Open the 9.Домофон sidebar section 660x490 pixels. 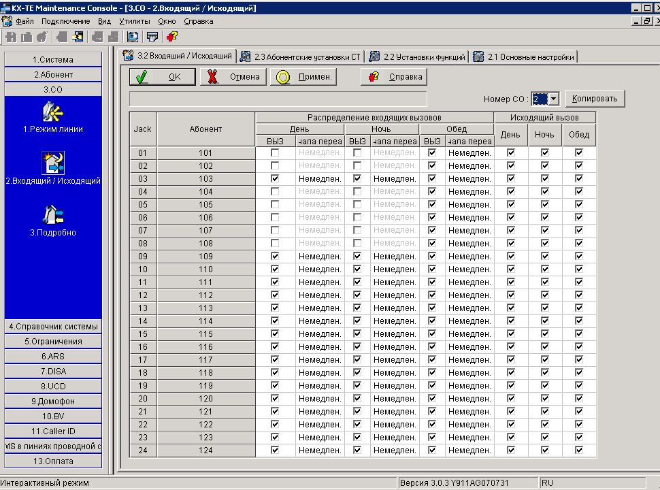53,401
